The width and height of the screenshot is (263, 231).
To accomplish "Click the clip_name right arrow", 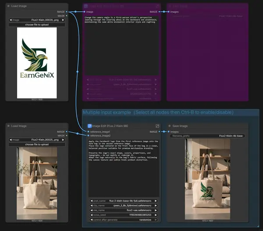I will (x=156, y=206).
